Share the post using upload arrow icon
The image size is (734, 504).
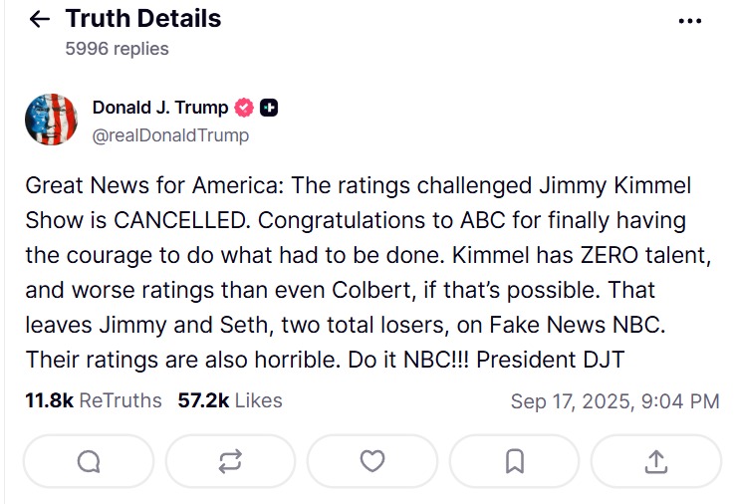tap(655, 461)
